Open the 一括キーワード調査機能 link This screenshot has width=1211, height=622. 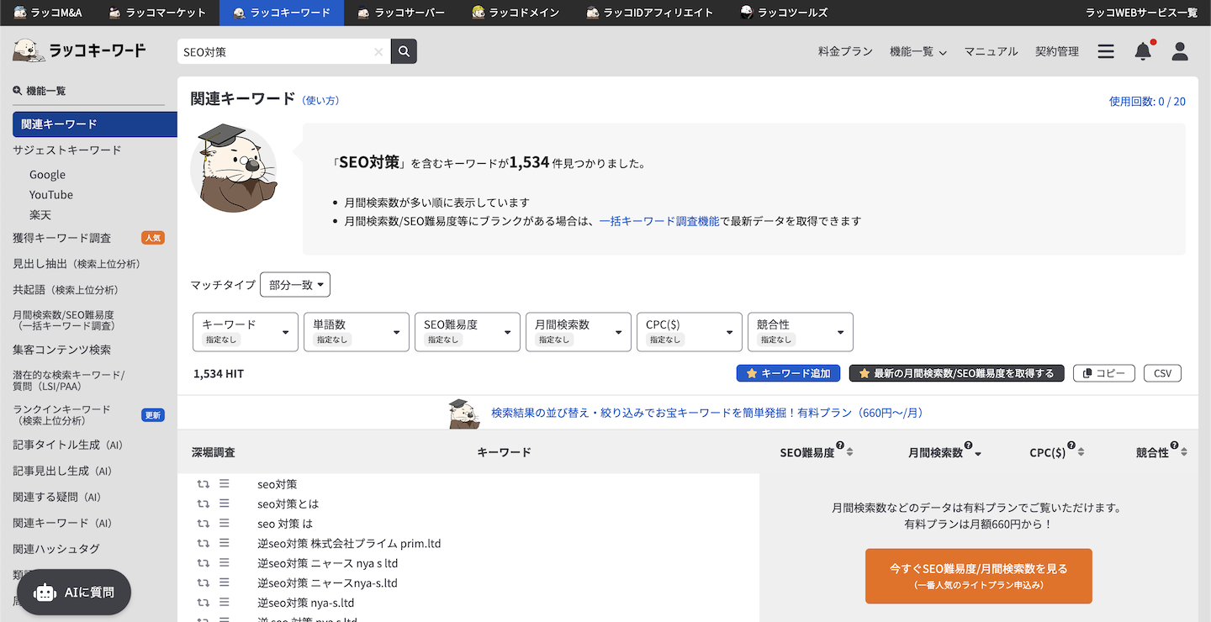[659, 221]
